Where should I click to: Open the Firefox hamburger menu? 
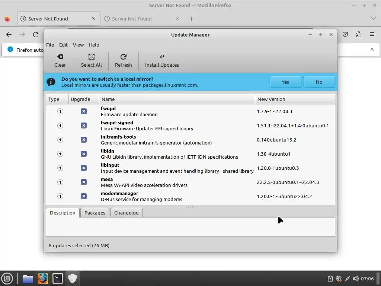[x=372, y=34]
